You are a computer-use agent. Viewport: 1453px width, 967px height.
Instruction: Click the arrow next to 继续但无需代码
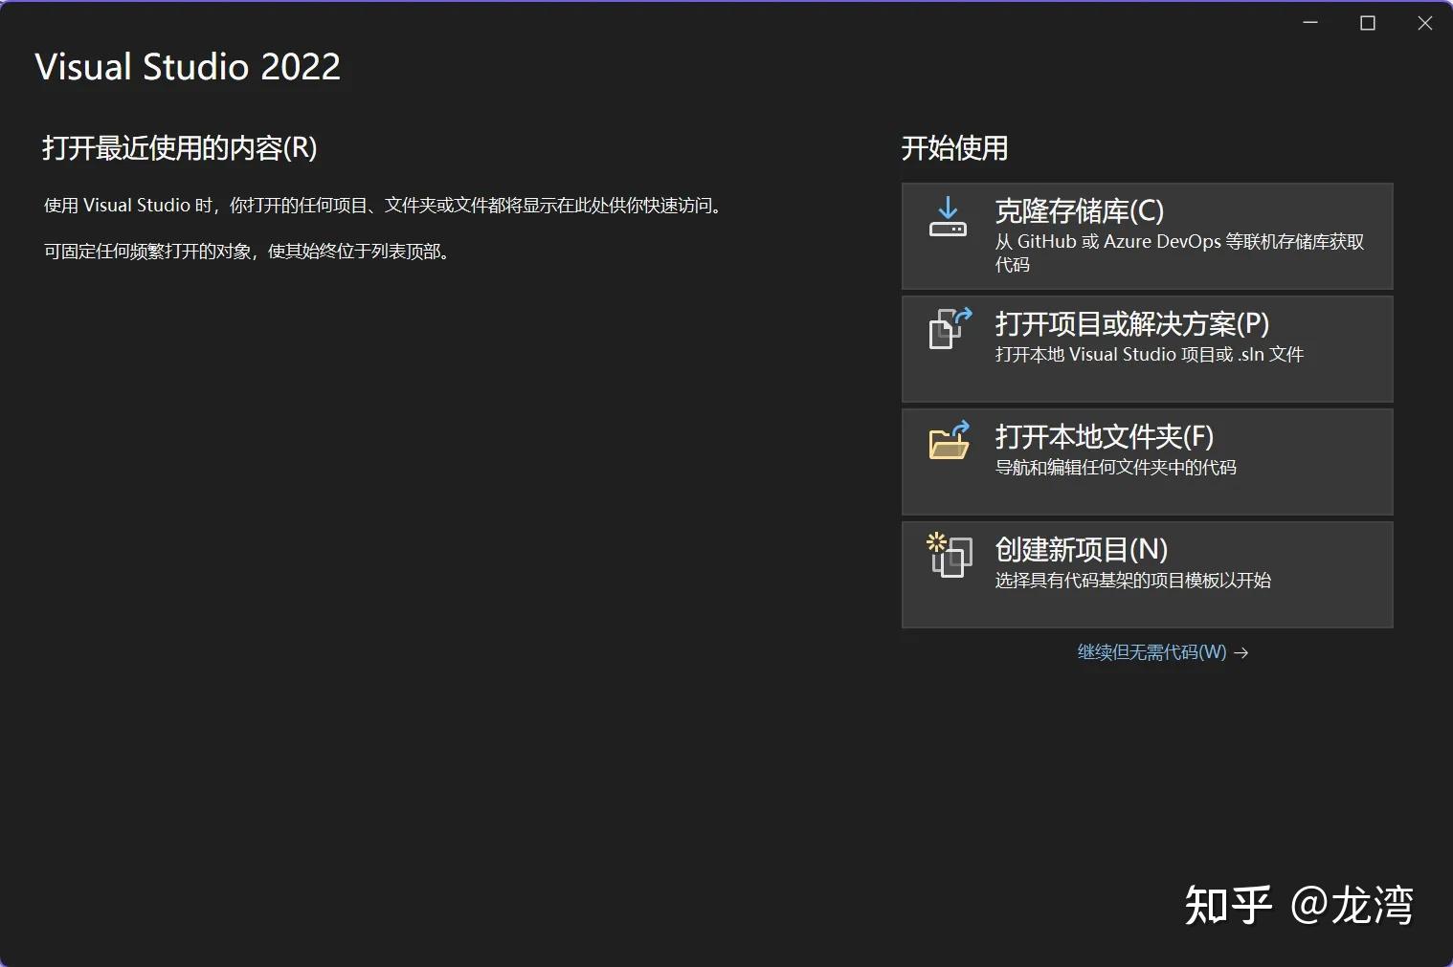click(x=1243, y=652)
